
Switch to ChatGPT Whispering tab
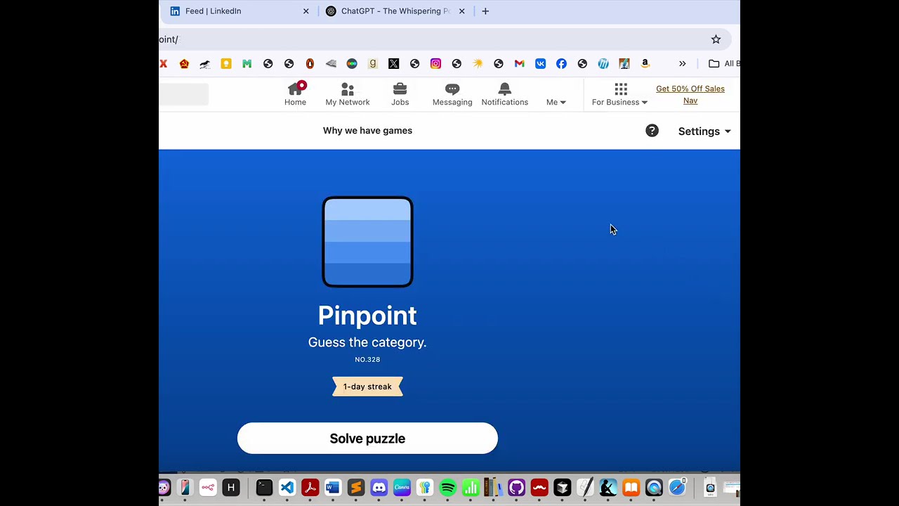pos(395,11)
